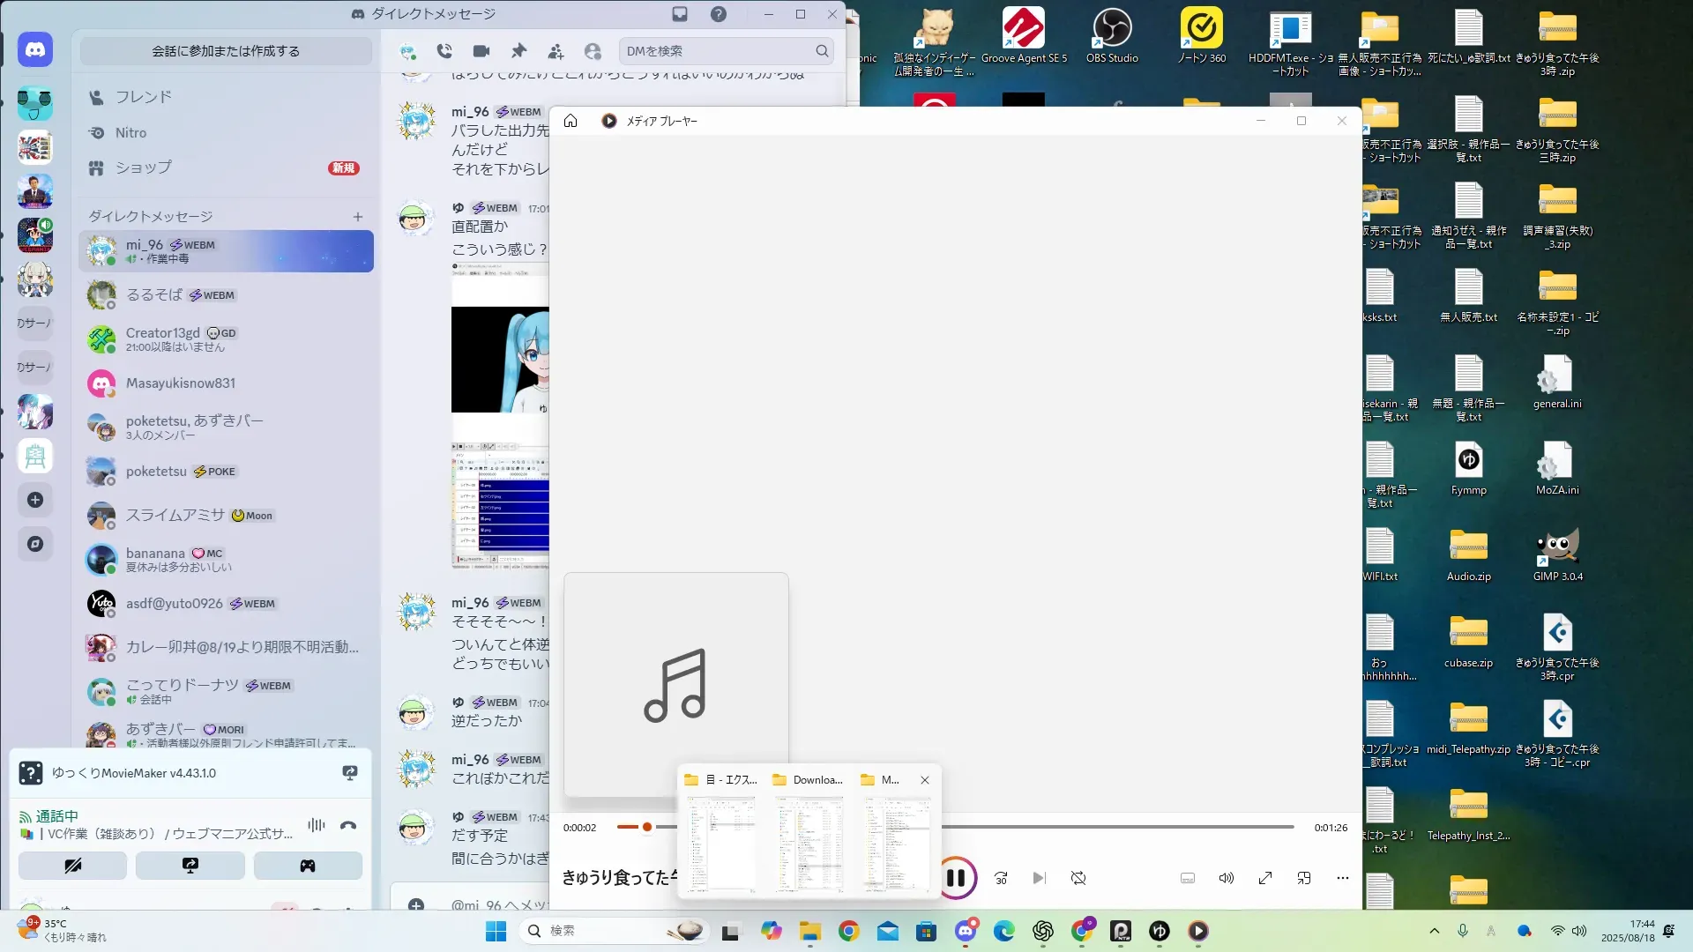Click the DMを検索 search field

716,51
